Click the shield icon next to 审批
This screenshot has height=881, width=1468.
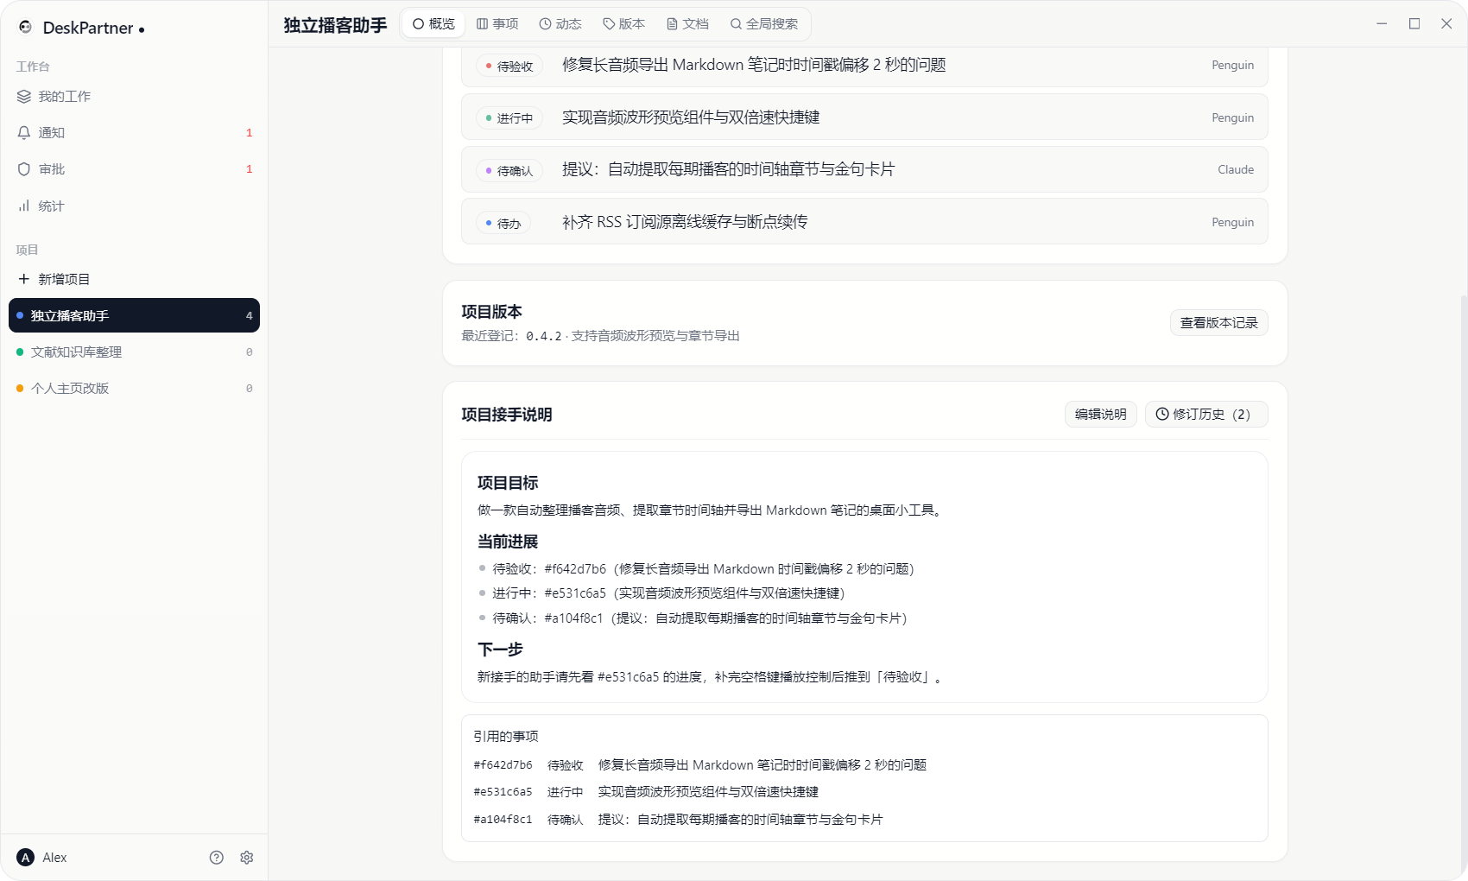[24, 169]
